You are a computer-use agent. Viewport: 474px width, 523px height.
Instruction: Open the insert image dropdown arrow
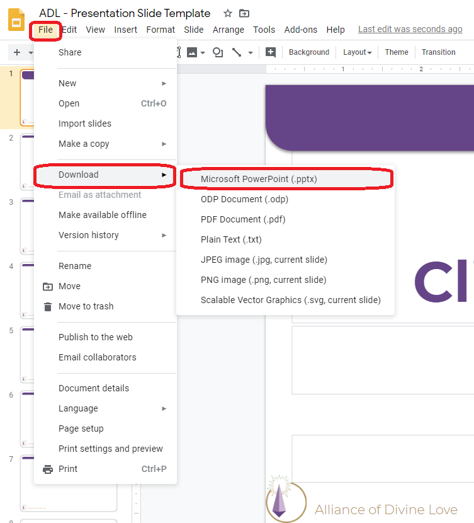pos(203,53)
